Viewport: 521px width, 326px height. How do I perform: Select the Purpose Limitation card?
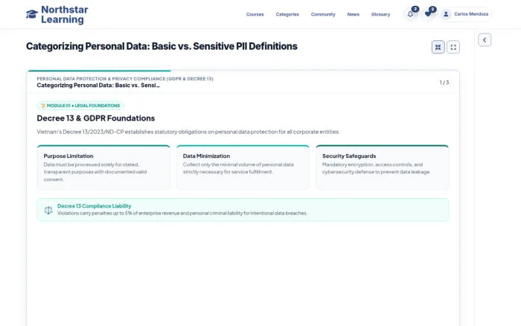click(103, 167)
